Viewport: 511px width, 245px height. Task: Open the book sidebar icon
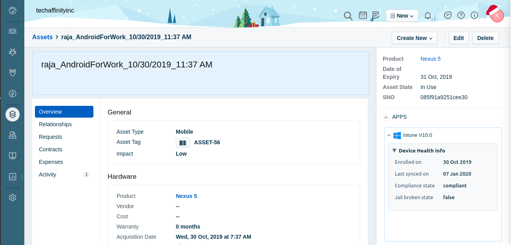[x=12, y=156]
